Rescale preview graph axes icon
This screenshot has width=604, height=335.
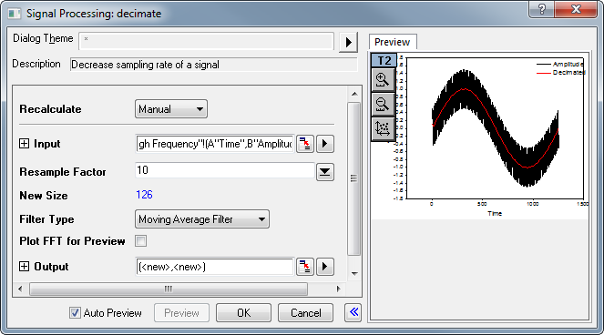pyautogui.click(x=383, y=128)
